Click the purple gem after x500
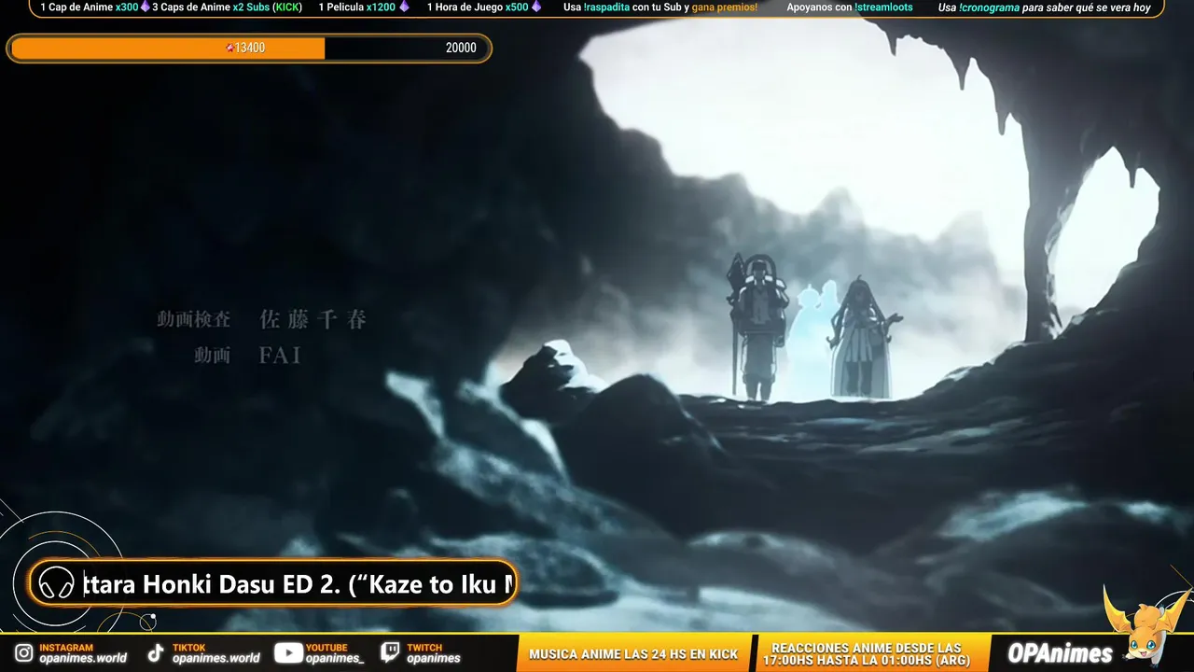Screen dimensions: 1194x672 pyautogui.click(x=536, y=7)
